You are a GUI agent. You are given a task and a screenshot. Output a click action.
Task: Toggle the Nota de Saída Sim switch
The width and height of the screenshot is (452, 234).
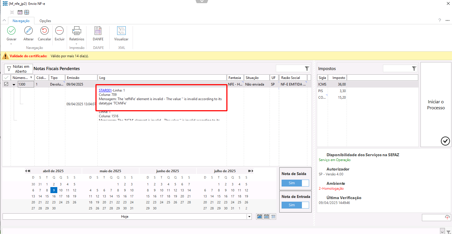coord(295,183)
